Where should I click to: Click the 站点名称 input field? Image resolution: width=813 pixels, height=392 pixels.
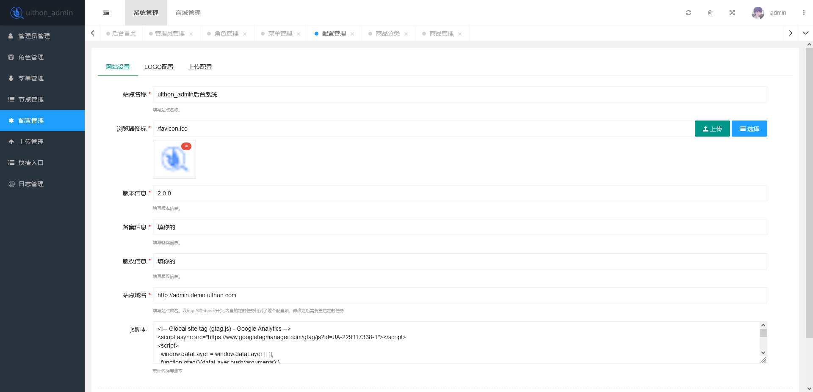[x=460, y=94]
